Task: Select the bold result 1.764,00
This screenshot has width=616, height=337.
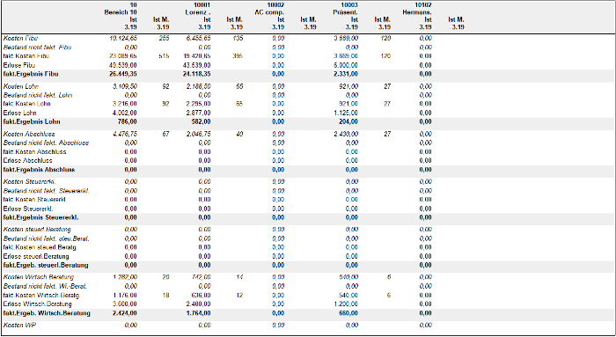Action: [198, 313]
